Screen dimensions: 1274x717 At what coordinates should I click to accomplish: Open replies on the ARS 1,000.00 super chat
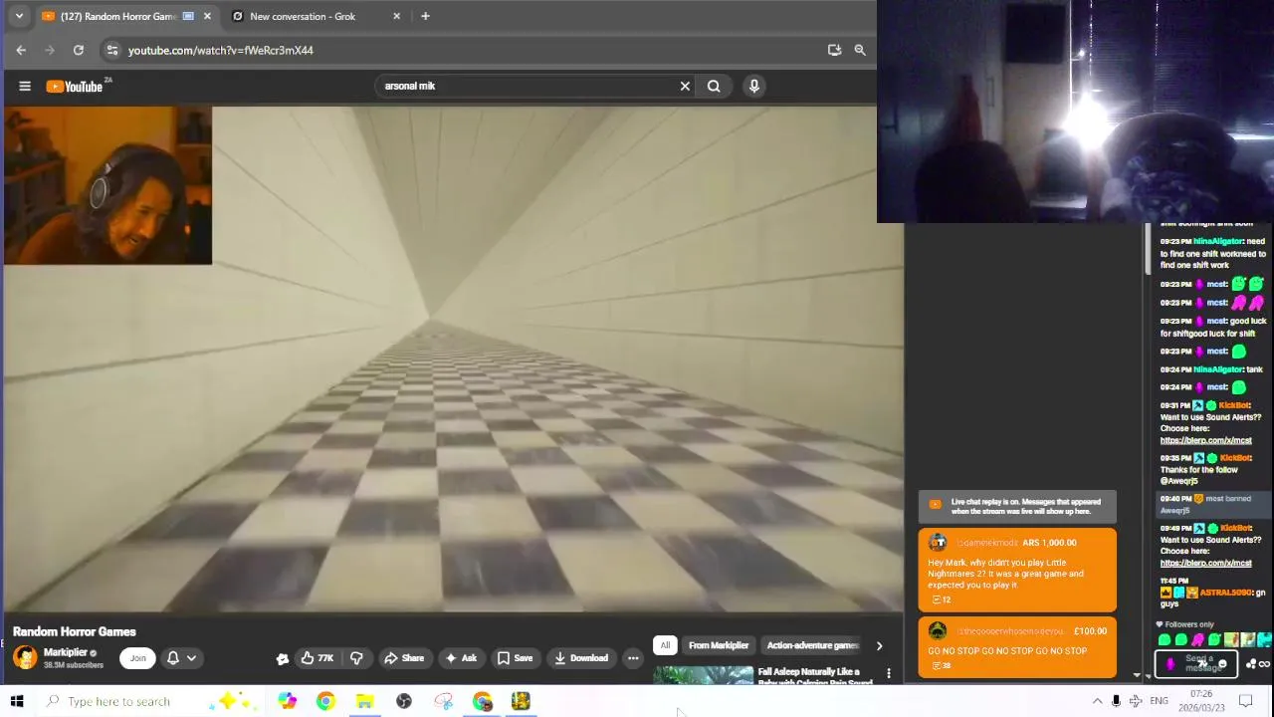[941, 599]
